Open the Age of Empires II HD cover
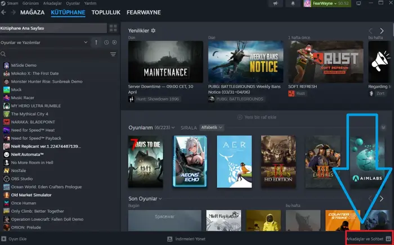The height and width of the screenshot is (245, 394). 279,161
